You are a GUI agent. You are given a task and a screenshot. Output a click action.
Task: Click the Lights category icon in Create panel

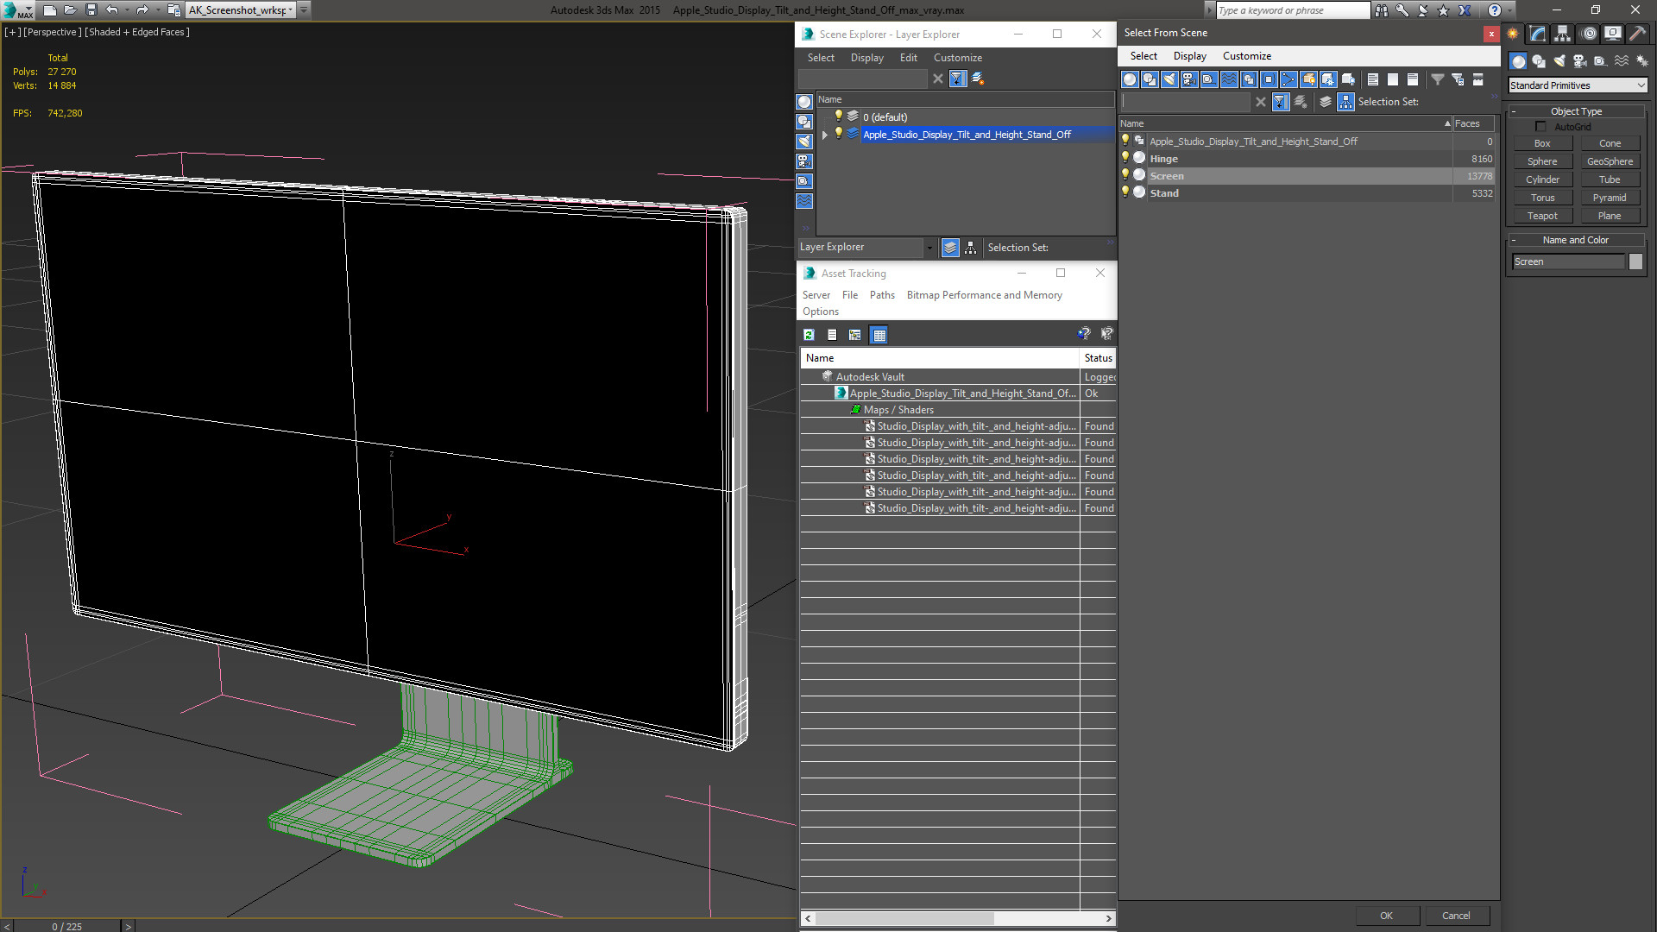(x=1559, y=61)
